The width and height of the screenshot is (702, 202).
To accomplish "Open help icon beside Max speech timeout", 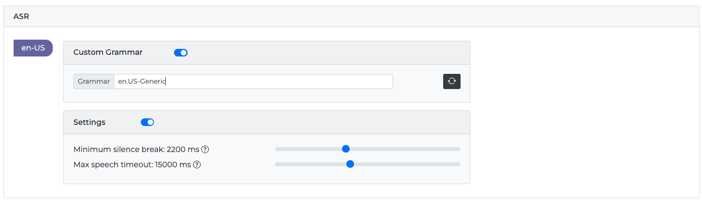I will (x=197, y=165).
